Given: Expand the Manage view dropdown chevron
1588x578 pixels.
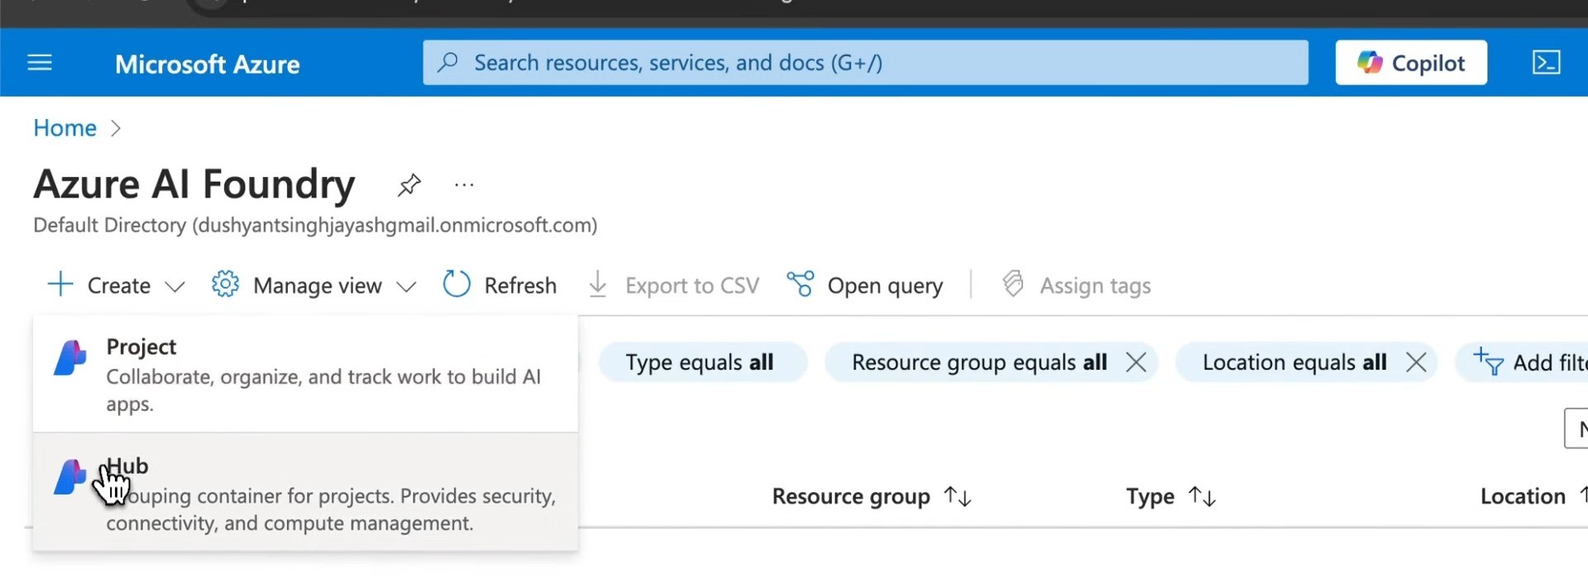Looking at the screenshot, I should (405, 286).
